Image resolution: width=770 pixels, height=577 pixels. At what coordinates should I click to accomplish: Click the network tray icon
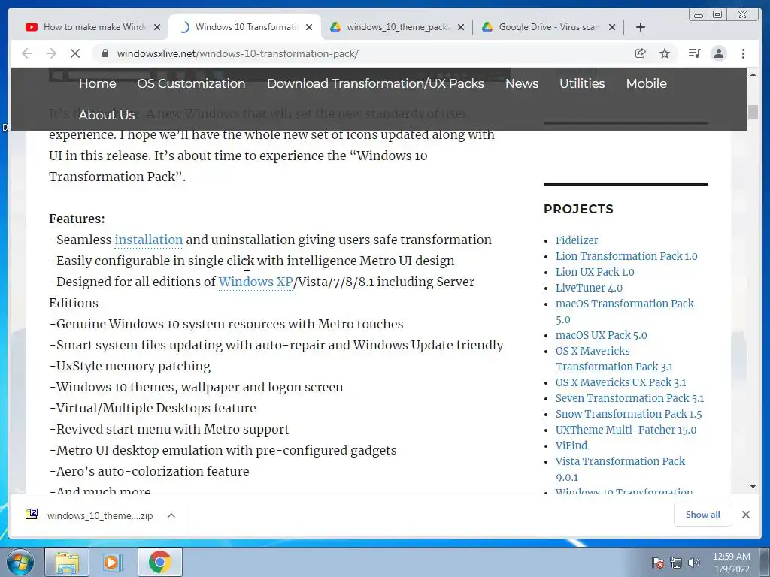676,563
